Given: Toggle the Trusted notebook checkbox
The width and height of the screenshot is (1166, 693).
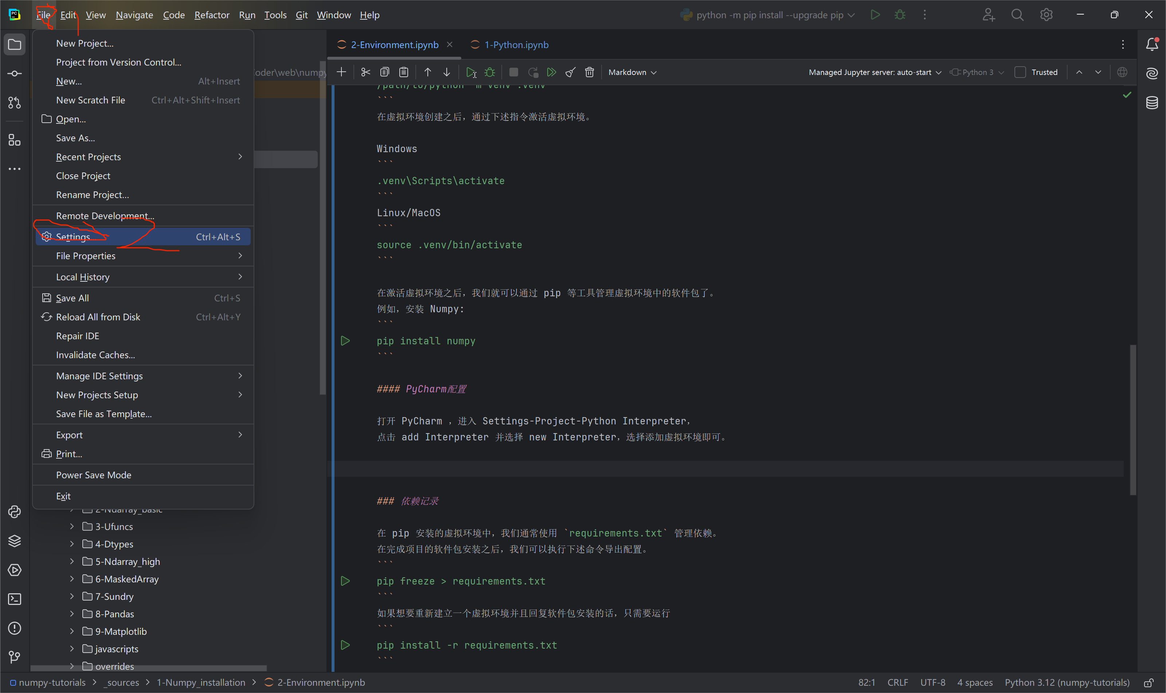Looking at the screenshot, I should pyautogui.click(x=1020, y=72).
